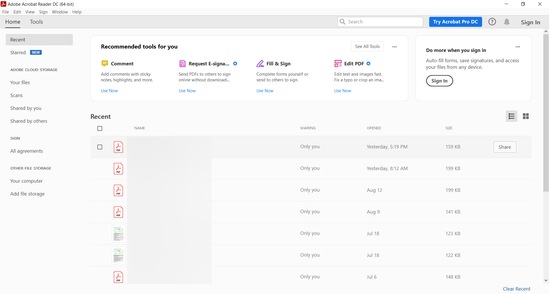Click premium badge next to Request E-signature
549x294 pixels.
[x=235, y=64]
